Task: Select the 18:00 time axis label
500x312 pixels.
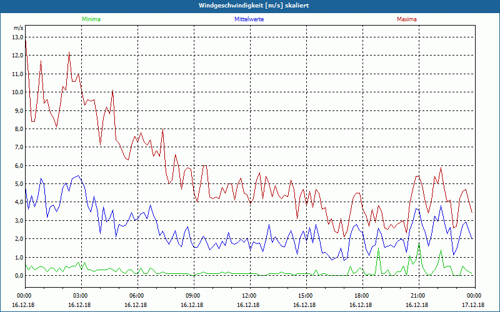Action: click(x=362, y=296)
